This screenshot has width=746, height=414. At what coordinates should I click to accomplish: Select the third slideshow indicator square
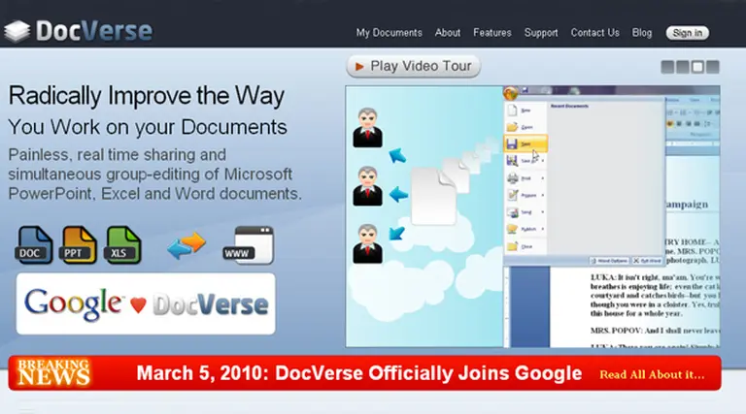[x=697, y=67]
